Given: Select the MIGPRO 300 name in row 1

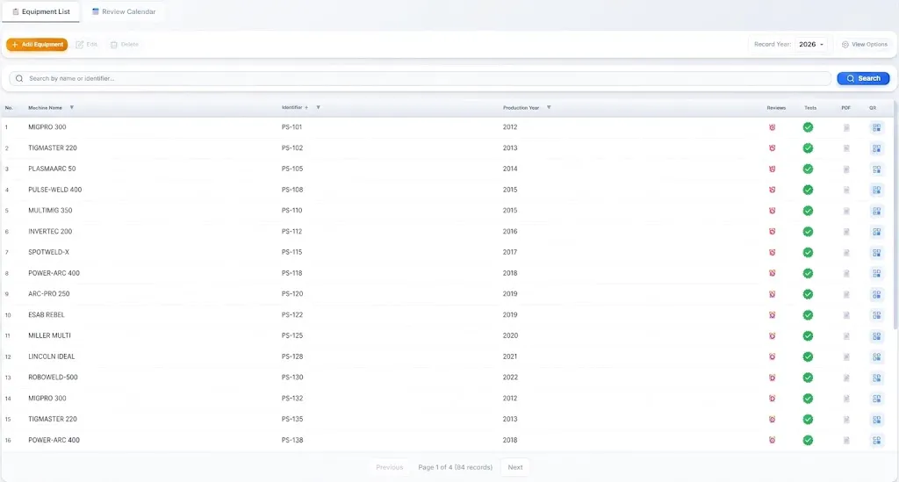Looking at the screenshot, I should point(47,127).
